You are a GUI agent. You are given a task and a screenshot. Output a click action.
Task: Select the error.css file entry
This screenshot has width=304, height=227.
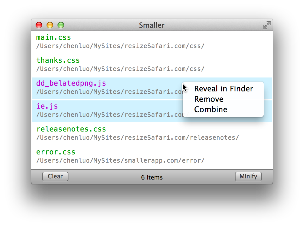point(152,157)
